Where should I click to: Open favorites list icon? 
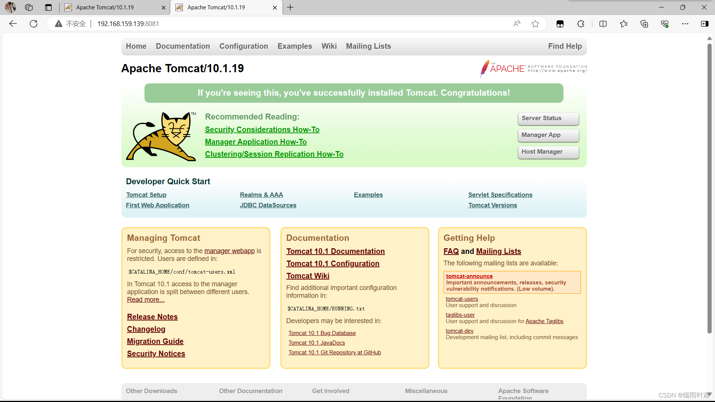[624, 24]
